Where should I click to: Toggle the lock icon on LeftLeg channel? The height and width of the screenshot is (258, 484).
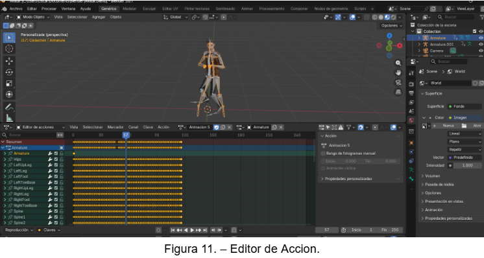[62, 170]
